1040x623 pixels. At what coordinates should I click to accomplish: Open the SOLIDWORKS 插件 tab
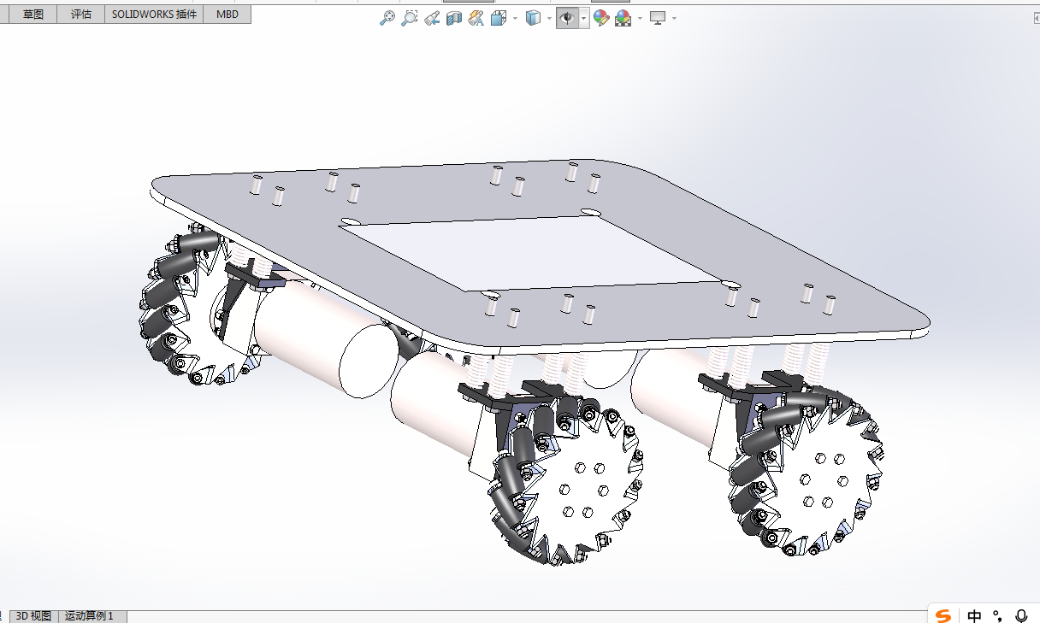click(155, 15)
